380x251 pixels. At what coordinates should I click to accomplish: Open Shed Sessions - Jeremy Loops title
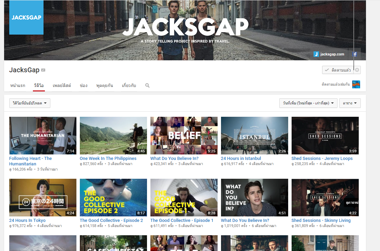pyautogui.click(x=322, y=159)
